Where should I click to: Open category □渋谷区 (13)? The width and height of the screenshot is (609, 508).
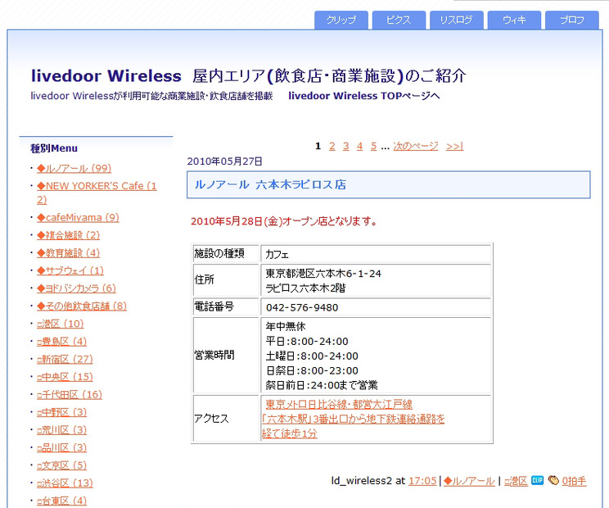coord(65,483)
